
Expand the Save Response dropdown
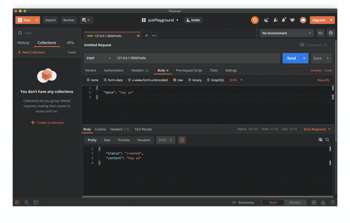(329, 129)
